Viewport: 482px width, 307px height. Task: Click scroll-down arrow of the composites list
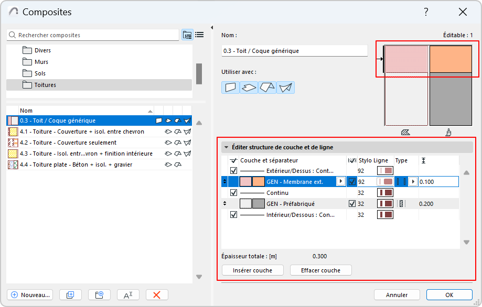click(x=199, y=277)
